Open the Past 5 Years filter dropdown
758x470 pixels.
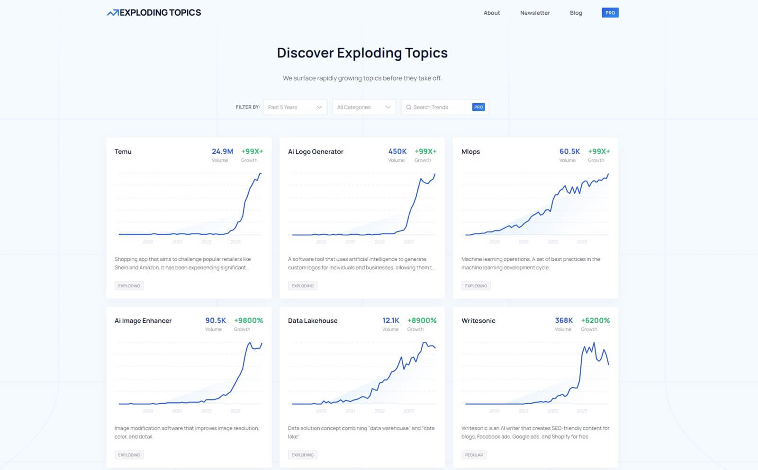pyautogui.click(x=295, y=107)
